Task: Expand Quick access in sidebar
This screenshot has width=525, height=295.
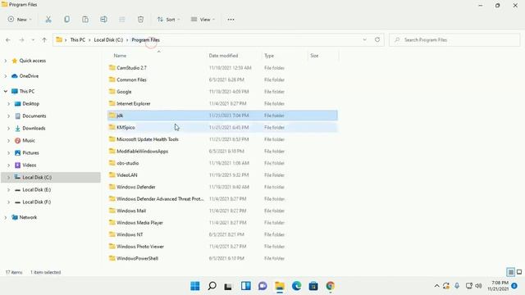Action: point(6,61)
